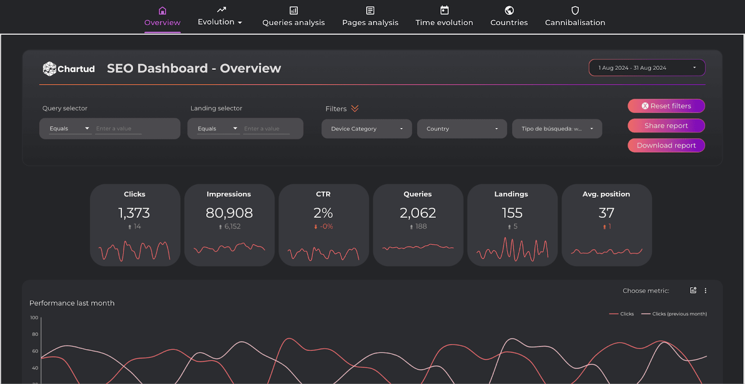Click the Evolution trend line icon
745x384 pixels.
(221, 10)
